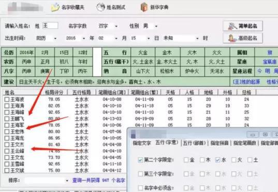Viewport: 278px width, 192px height.
Task: Open the 名字收藏夹 favorites icon
Action: click(55, 7)
